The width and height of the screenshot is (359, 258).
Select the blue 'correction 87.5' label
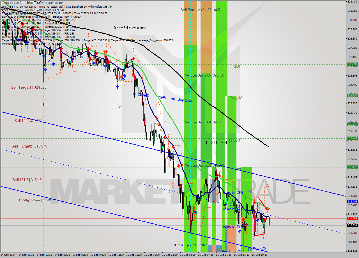click(x=233, y=227)
